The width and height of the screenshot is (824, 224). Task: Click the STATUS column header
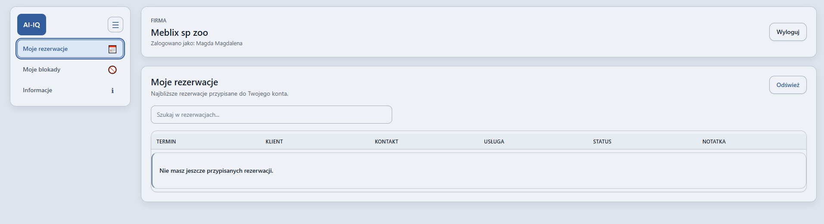coord(602,141)
